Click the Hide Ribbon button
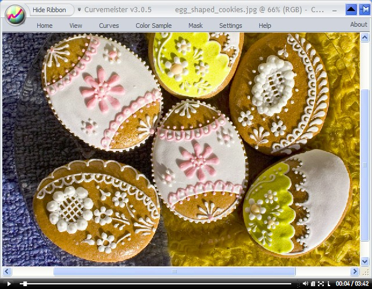This screenshot has width=372, height=289. pos(49,10)
